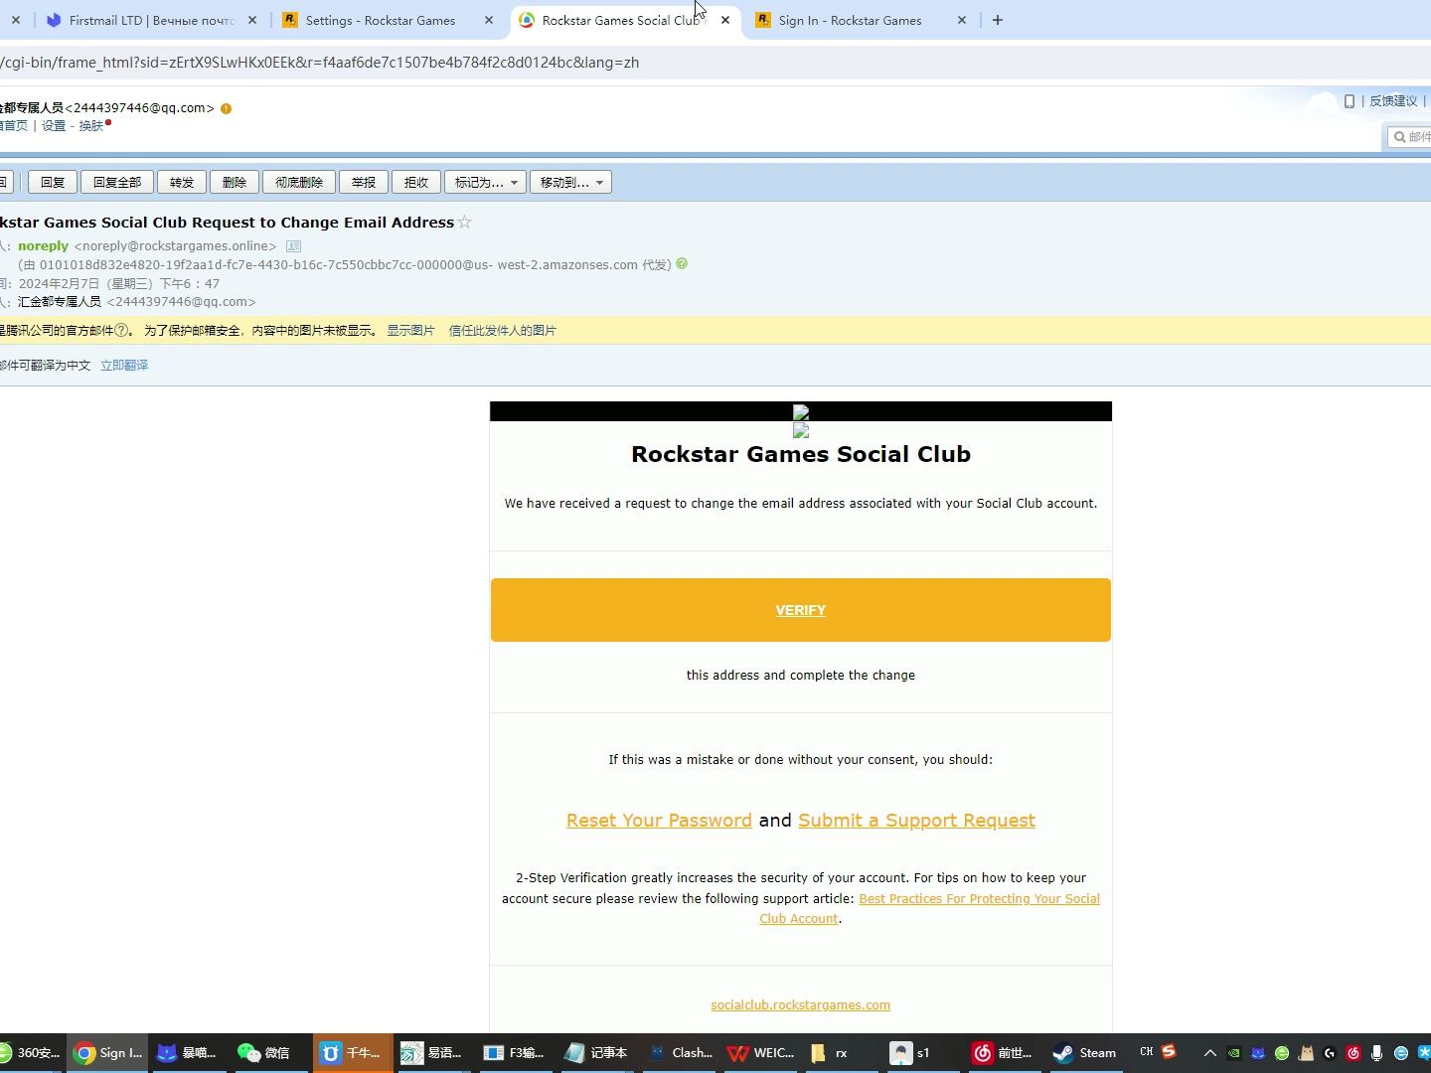Viewport: 1431px width, 1073px height.
Task: Open Best Practices For Protecting Your Social Club Account
Action: click(x=979, y=899)
